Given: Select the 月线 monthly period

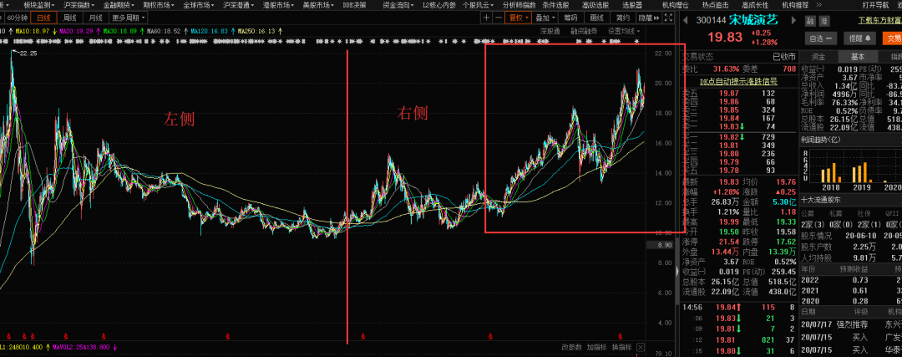Looking at the screenshot, I should click(x=97, y=18).
